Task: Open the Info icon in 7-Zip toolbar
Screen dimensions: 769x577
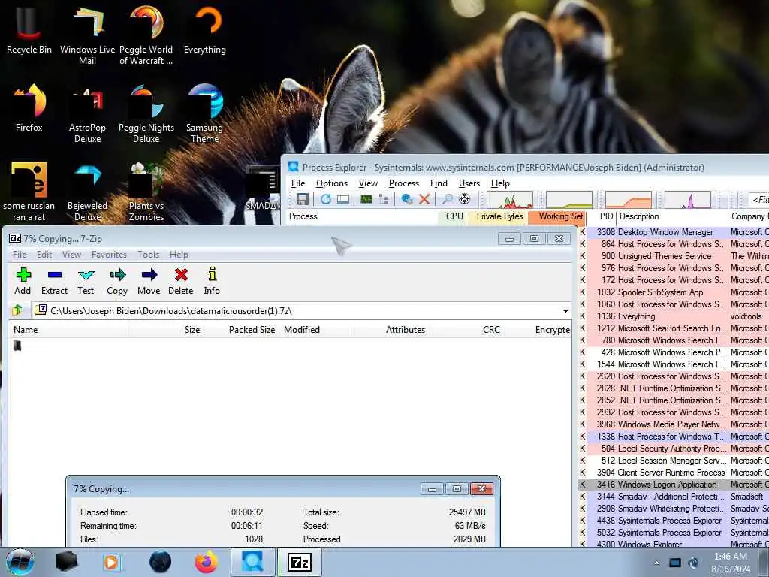Action: coord(212,281)
